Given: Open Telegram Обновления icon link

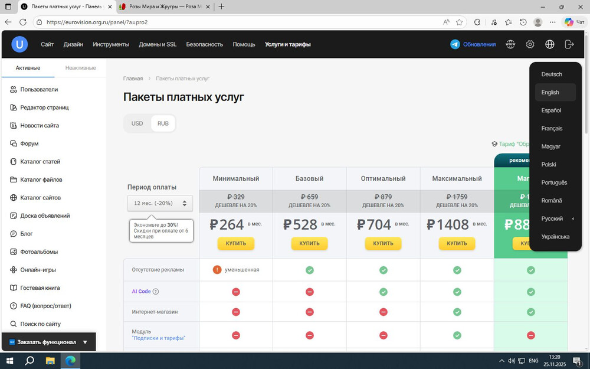Looking at the screenshot, I should (455, 44).
